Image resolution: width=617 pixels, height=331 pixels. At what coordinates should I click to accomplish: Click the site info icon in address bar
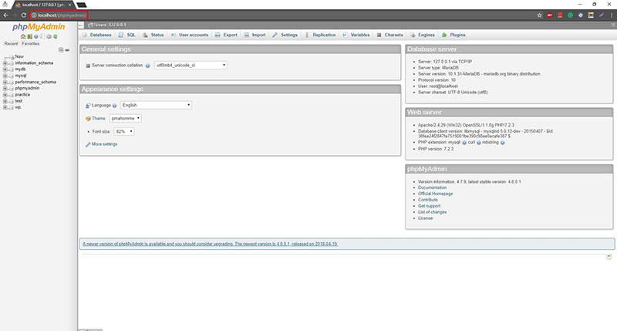34,15
